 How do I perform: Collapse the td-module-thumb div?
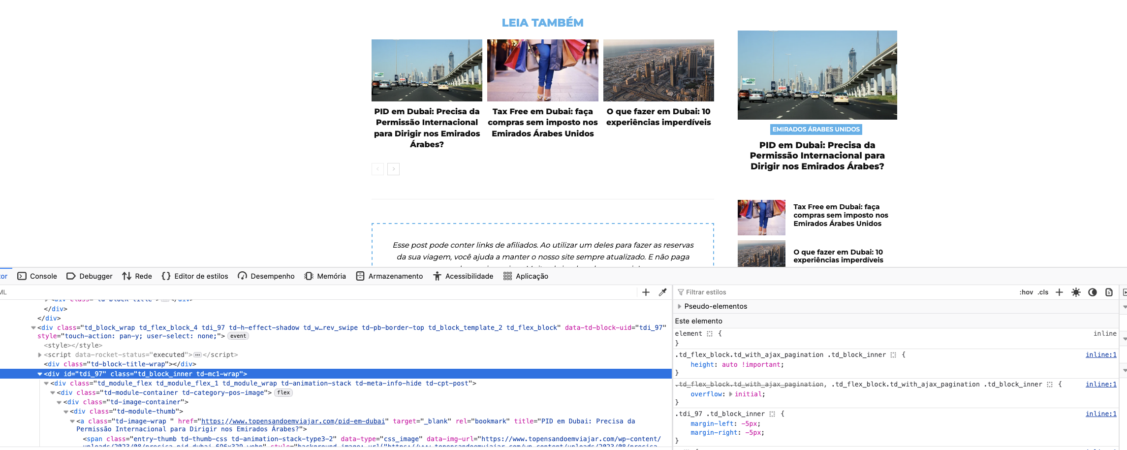point(66,412)
